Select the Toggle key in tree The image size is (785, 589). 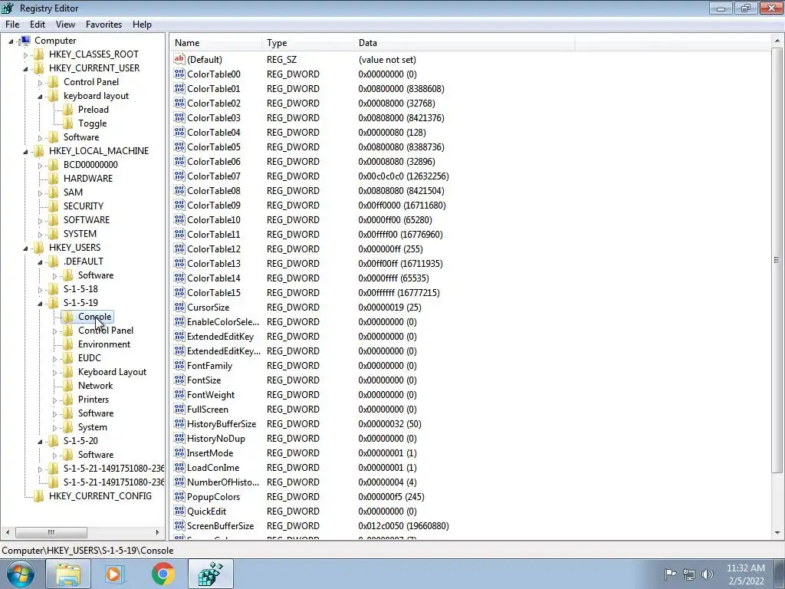coord(93,123)
